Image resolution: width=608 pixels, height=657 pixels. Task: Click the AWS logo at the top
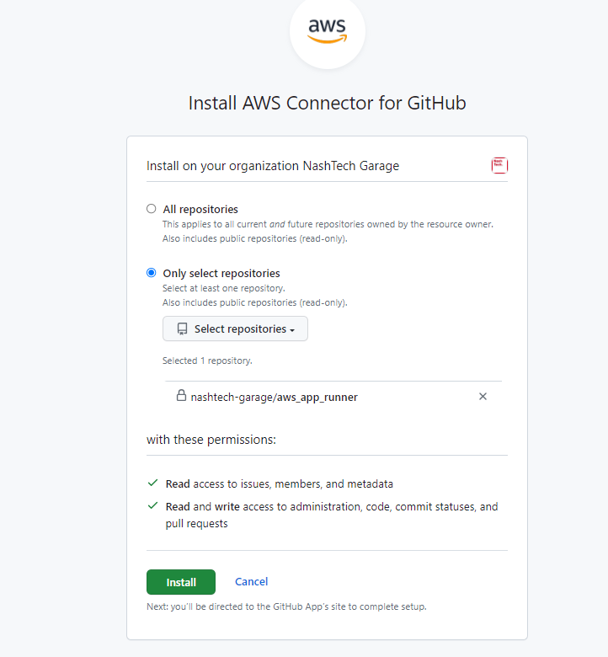pos(327,31)
